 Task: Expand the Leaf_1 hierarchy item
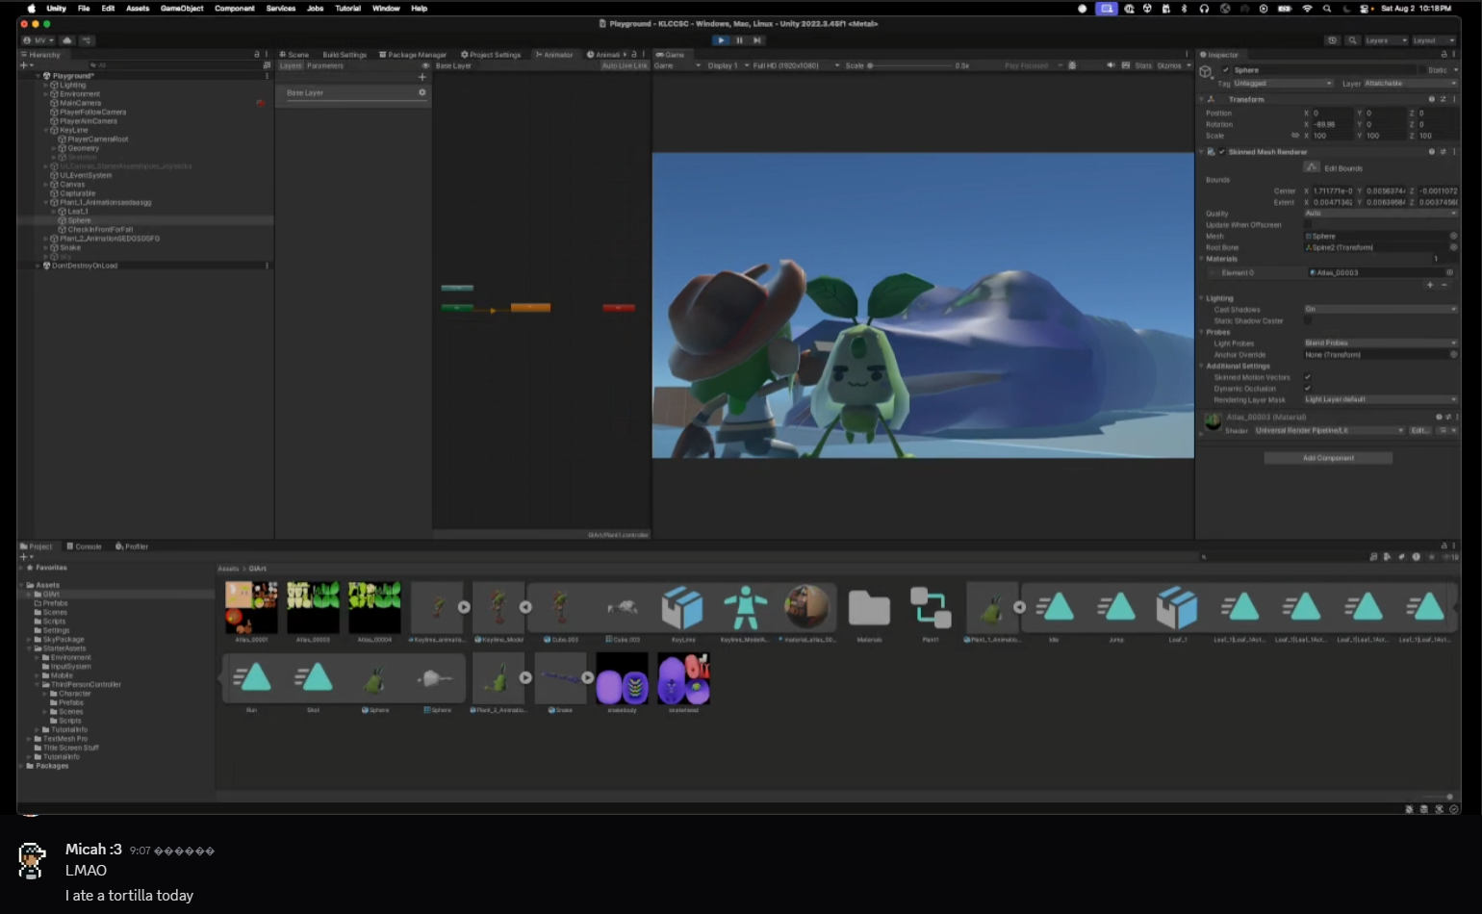pyautogui.click(x=54, y=212)
